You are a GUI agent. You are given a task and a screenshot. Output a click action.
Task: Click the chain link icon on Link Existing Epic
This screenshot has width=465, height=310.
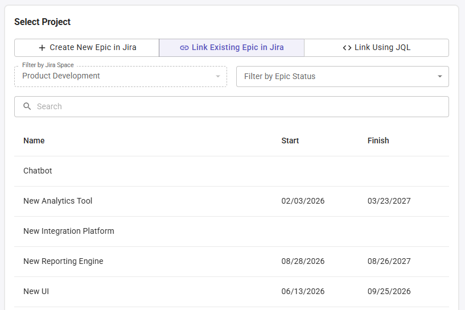coord(184,48)
